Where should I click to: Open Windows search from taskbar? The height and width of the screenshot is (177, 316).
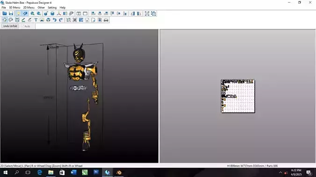point(17,172)
